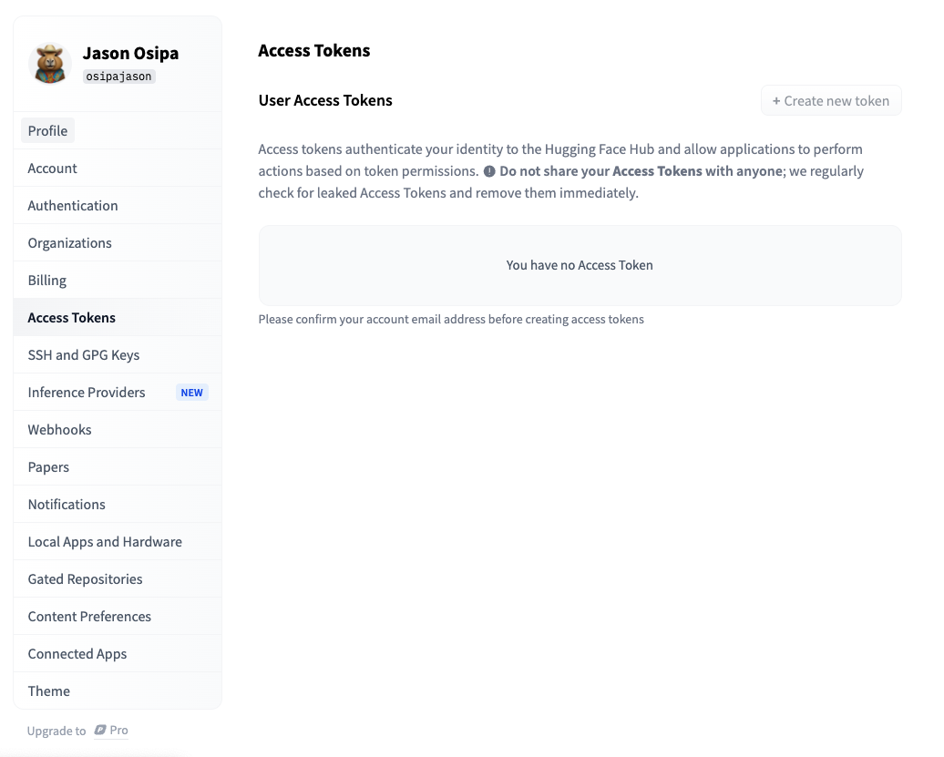Open Theme settings
Image resolution: width=944 pixels, height=757 pixels.
pyautogui.click(x=118, y=691)
